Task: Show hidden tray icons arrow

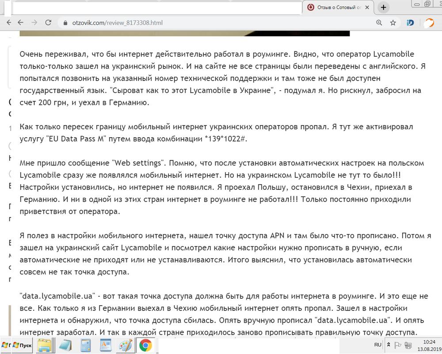Action: (x=389, y=345)
